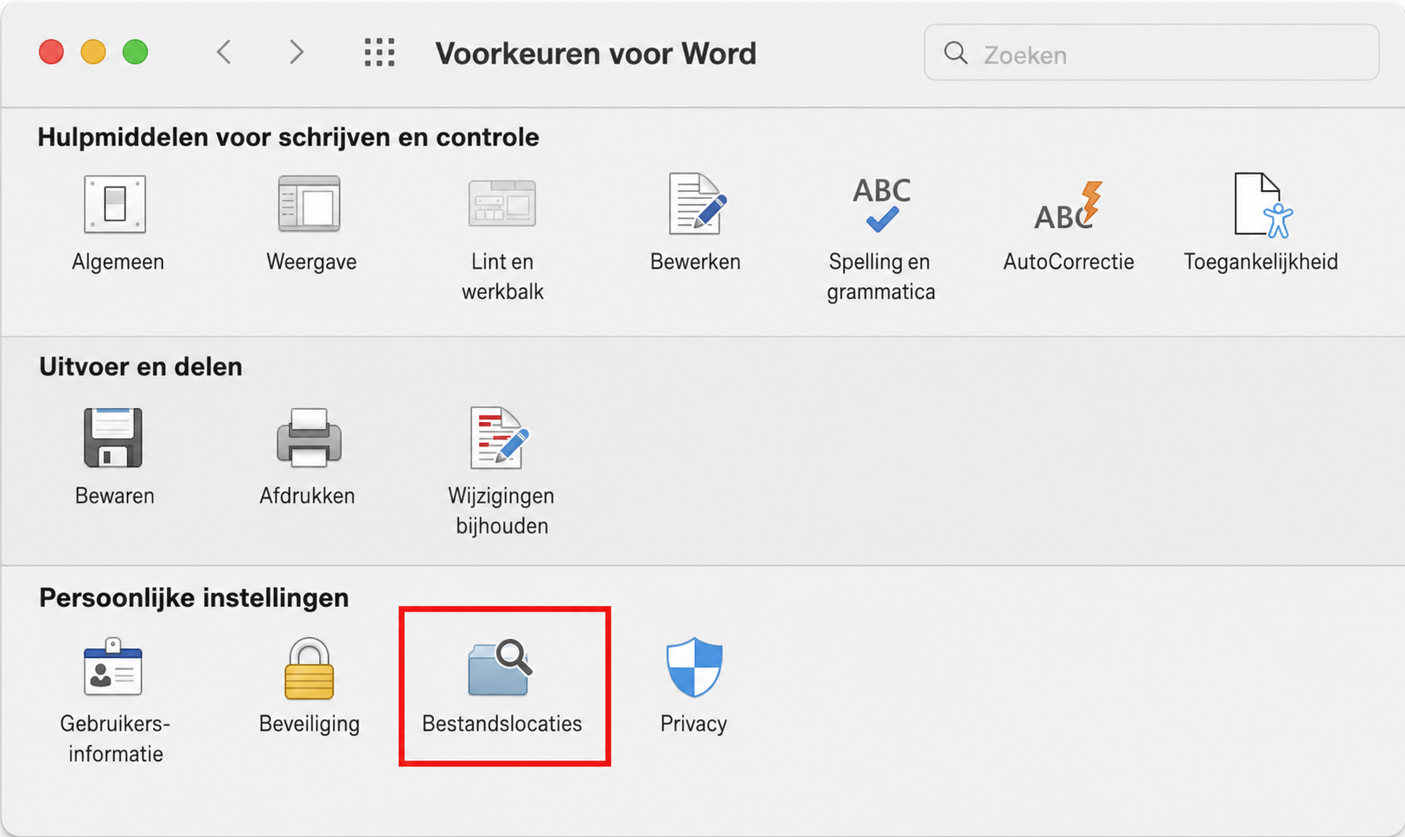Viewport: 1405px width, 837px height.
Task: Close the window with the red button
Action: [51, 52]
